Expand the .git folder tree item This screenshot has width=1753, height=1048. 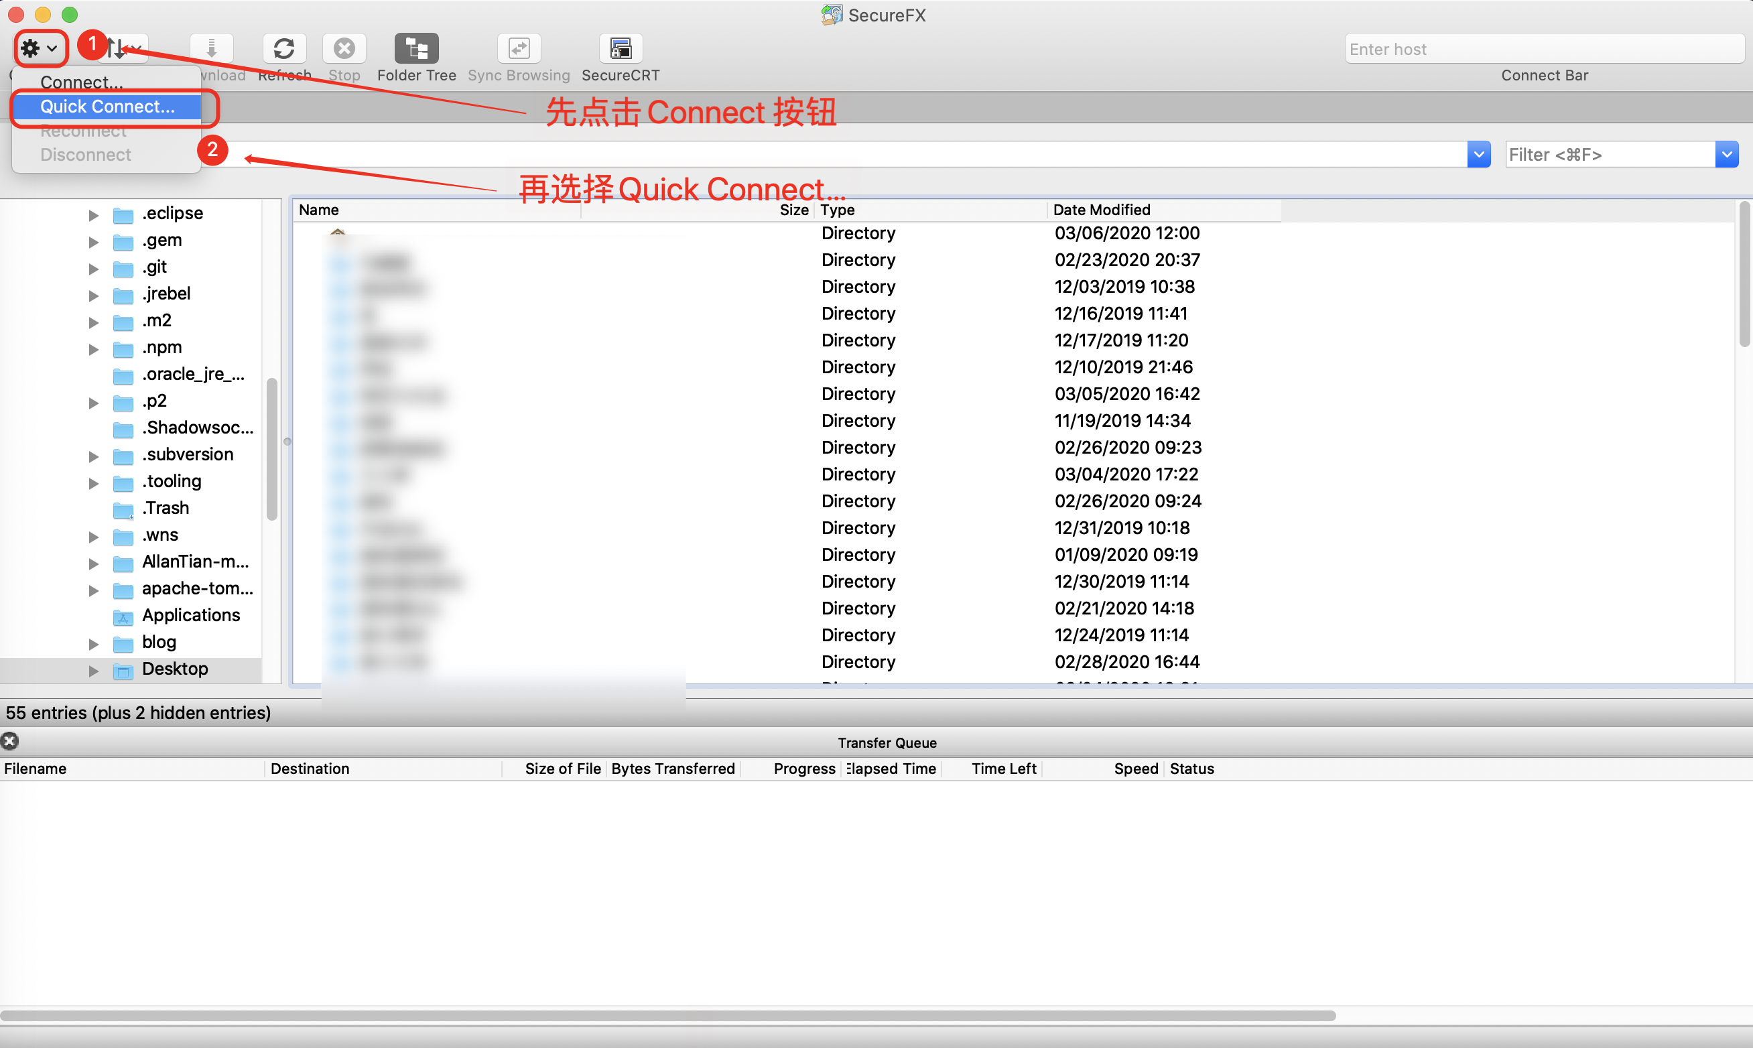tap(95, 267)
